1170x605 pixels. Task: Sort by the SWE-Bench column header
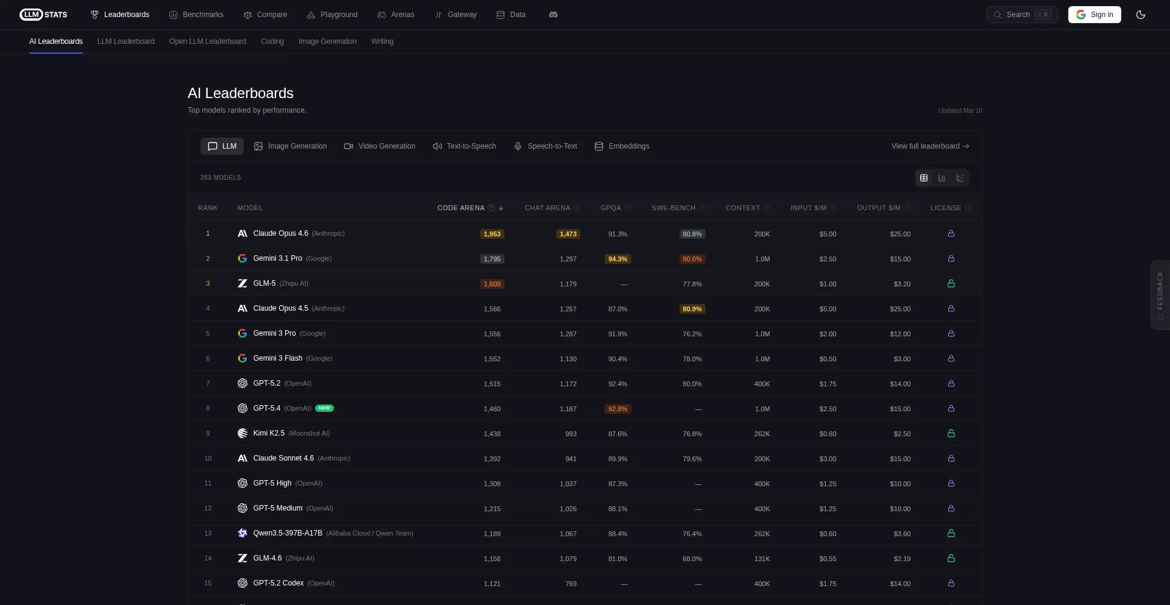pyautogui.click(x=673, y=208)
